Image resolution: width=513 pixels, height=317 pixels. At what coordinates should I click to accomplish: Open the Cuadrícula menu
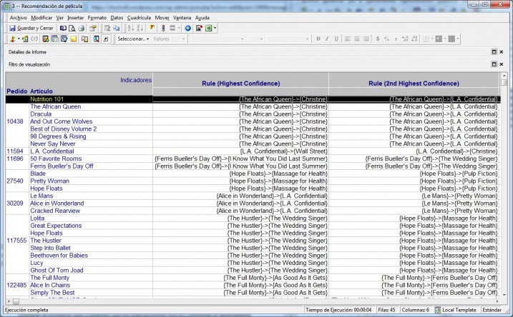coord(140,16)
